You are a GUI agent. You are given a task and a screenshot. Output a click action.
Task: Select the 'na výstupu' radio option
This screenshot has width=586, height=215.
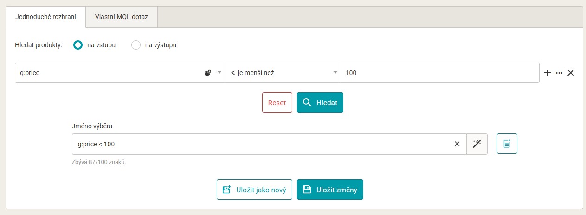tap(136, 45)
